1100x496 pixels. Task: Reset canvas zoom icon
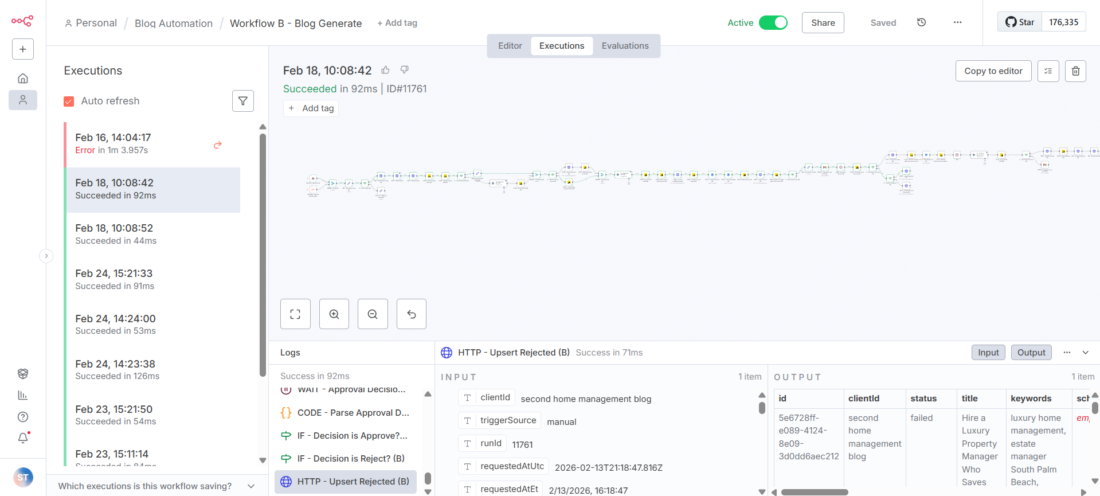[412, 314]
